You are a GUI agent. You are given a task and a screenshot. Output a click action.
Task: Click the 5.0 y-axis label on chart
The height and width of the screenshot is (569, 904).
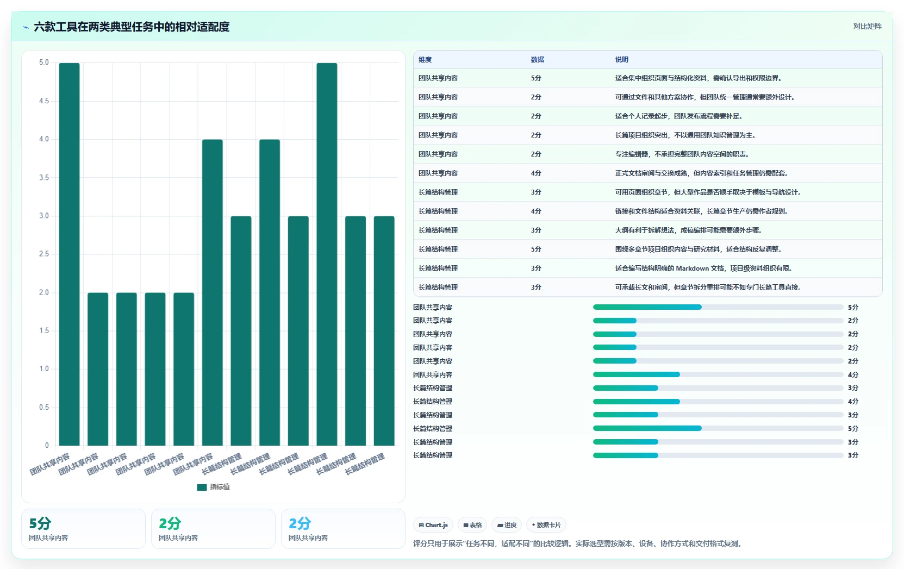[x=44, y=62]
